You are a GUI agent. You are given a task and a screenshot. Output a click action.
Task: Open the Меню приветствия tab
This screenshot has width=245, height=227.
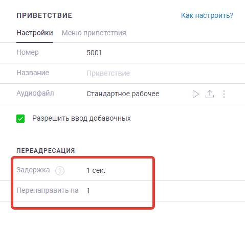[94, 33]
